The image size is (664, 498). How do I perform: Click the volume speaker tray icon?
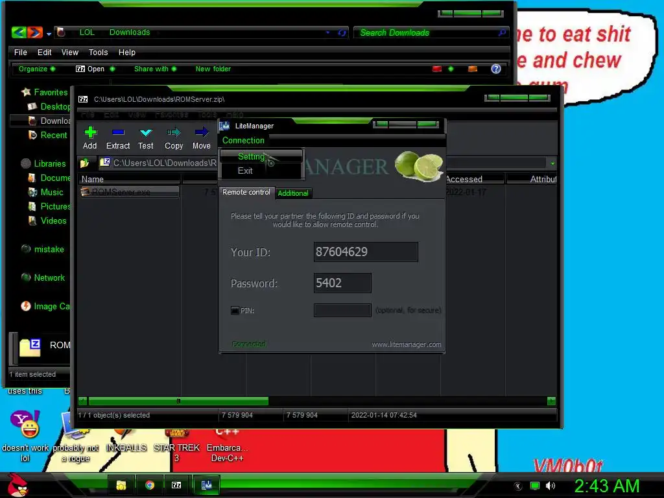pyautogui.click(x=551, y=486)
